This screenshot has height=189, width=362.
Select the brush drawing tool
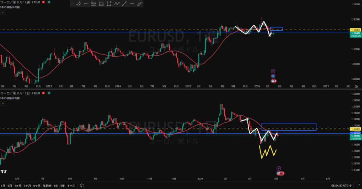pos(140,4)
